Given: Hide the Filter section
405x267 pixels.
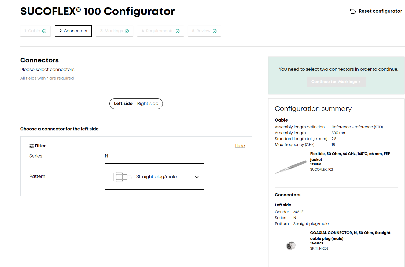Looking at the screenshot, I should tap(240, 146).
